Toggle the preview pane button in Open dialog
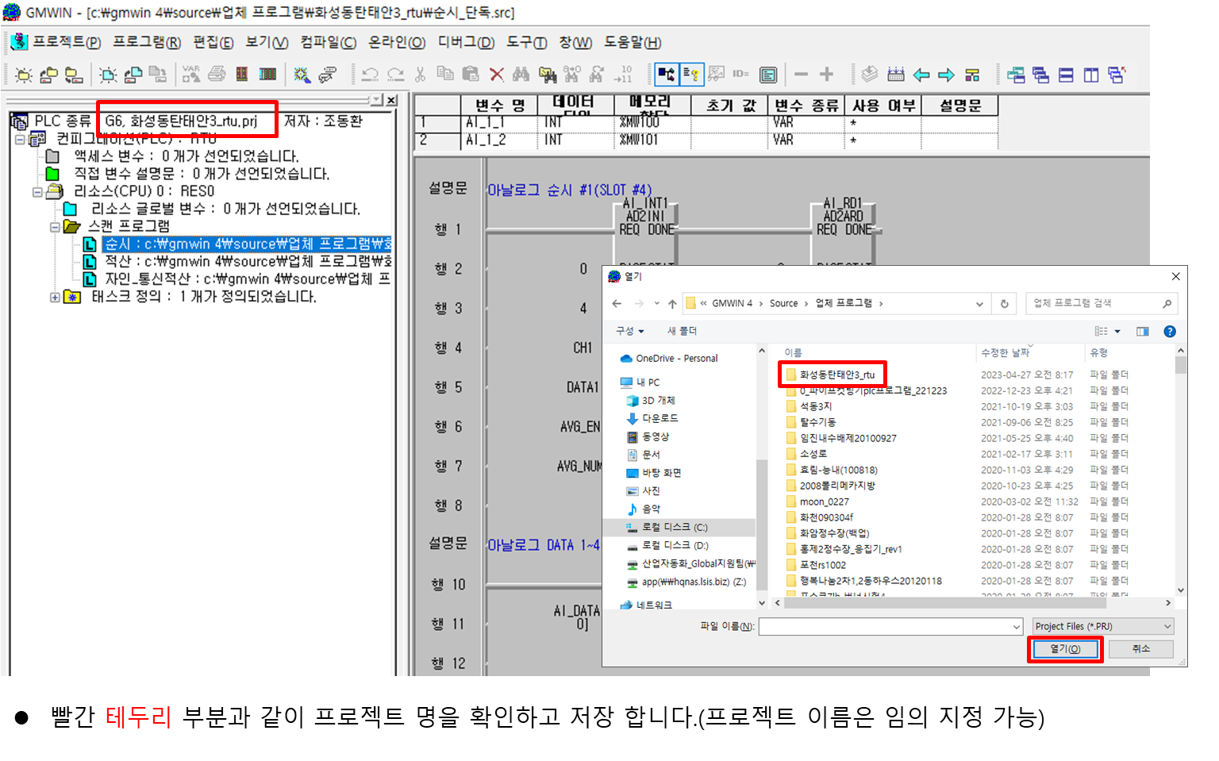The image size is (1219, 761). tap(1143, 332)
